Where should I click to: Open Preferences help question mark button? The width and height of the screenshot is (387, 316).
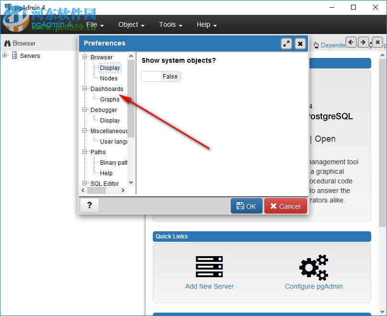pyautogui.click(x=90, y=205)
